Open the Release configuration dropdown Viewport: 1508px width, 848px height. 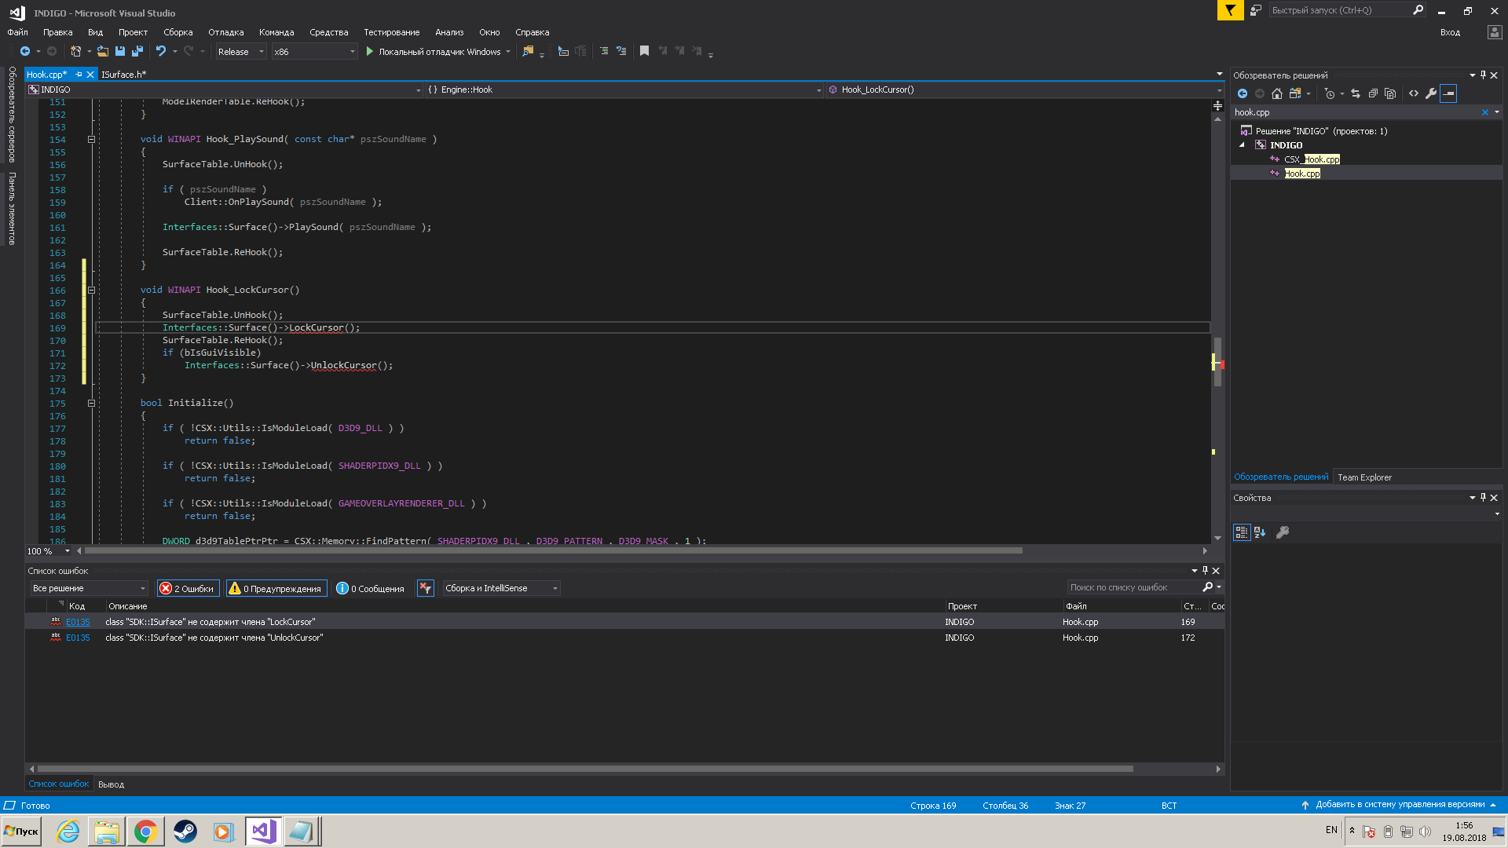240,52
